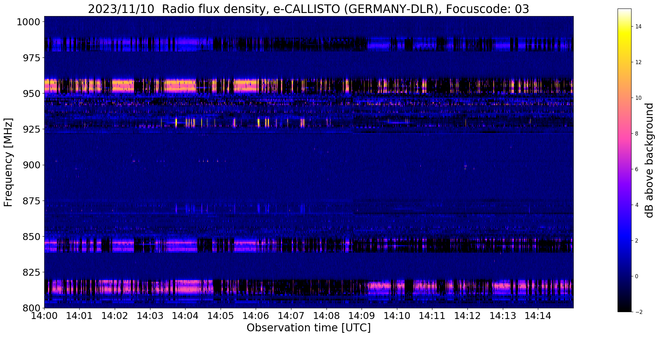Click the 14:01 time tick label

coord(80,316)
